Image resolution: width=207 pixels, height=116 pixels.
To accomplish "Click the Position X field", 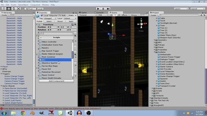I will click(53, 27).
